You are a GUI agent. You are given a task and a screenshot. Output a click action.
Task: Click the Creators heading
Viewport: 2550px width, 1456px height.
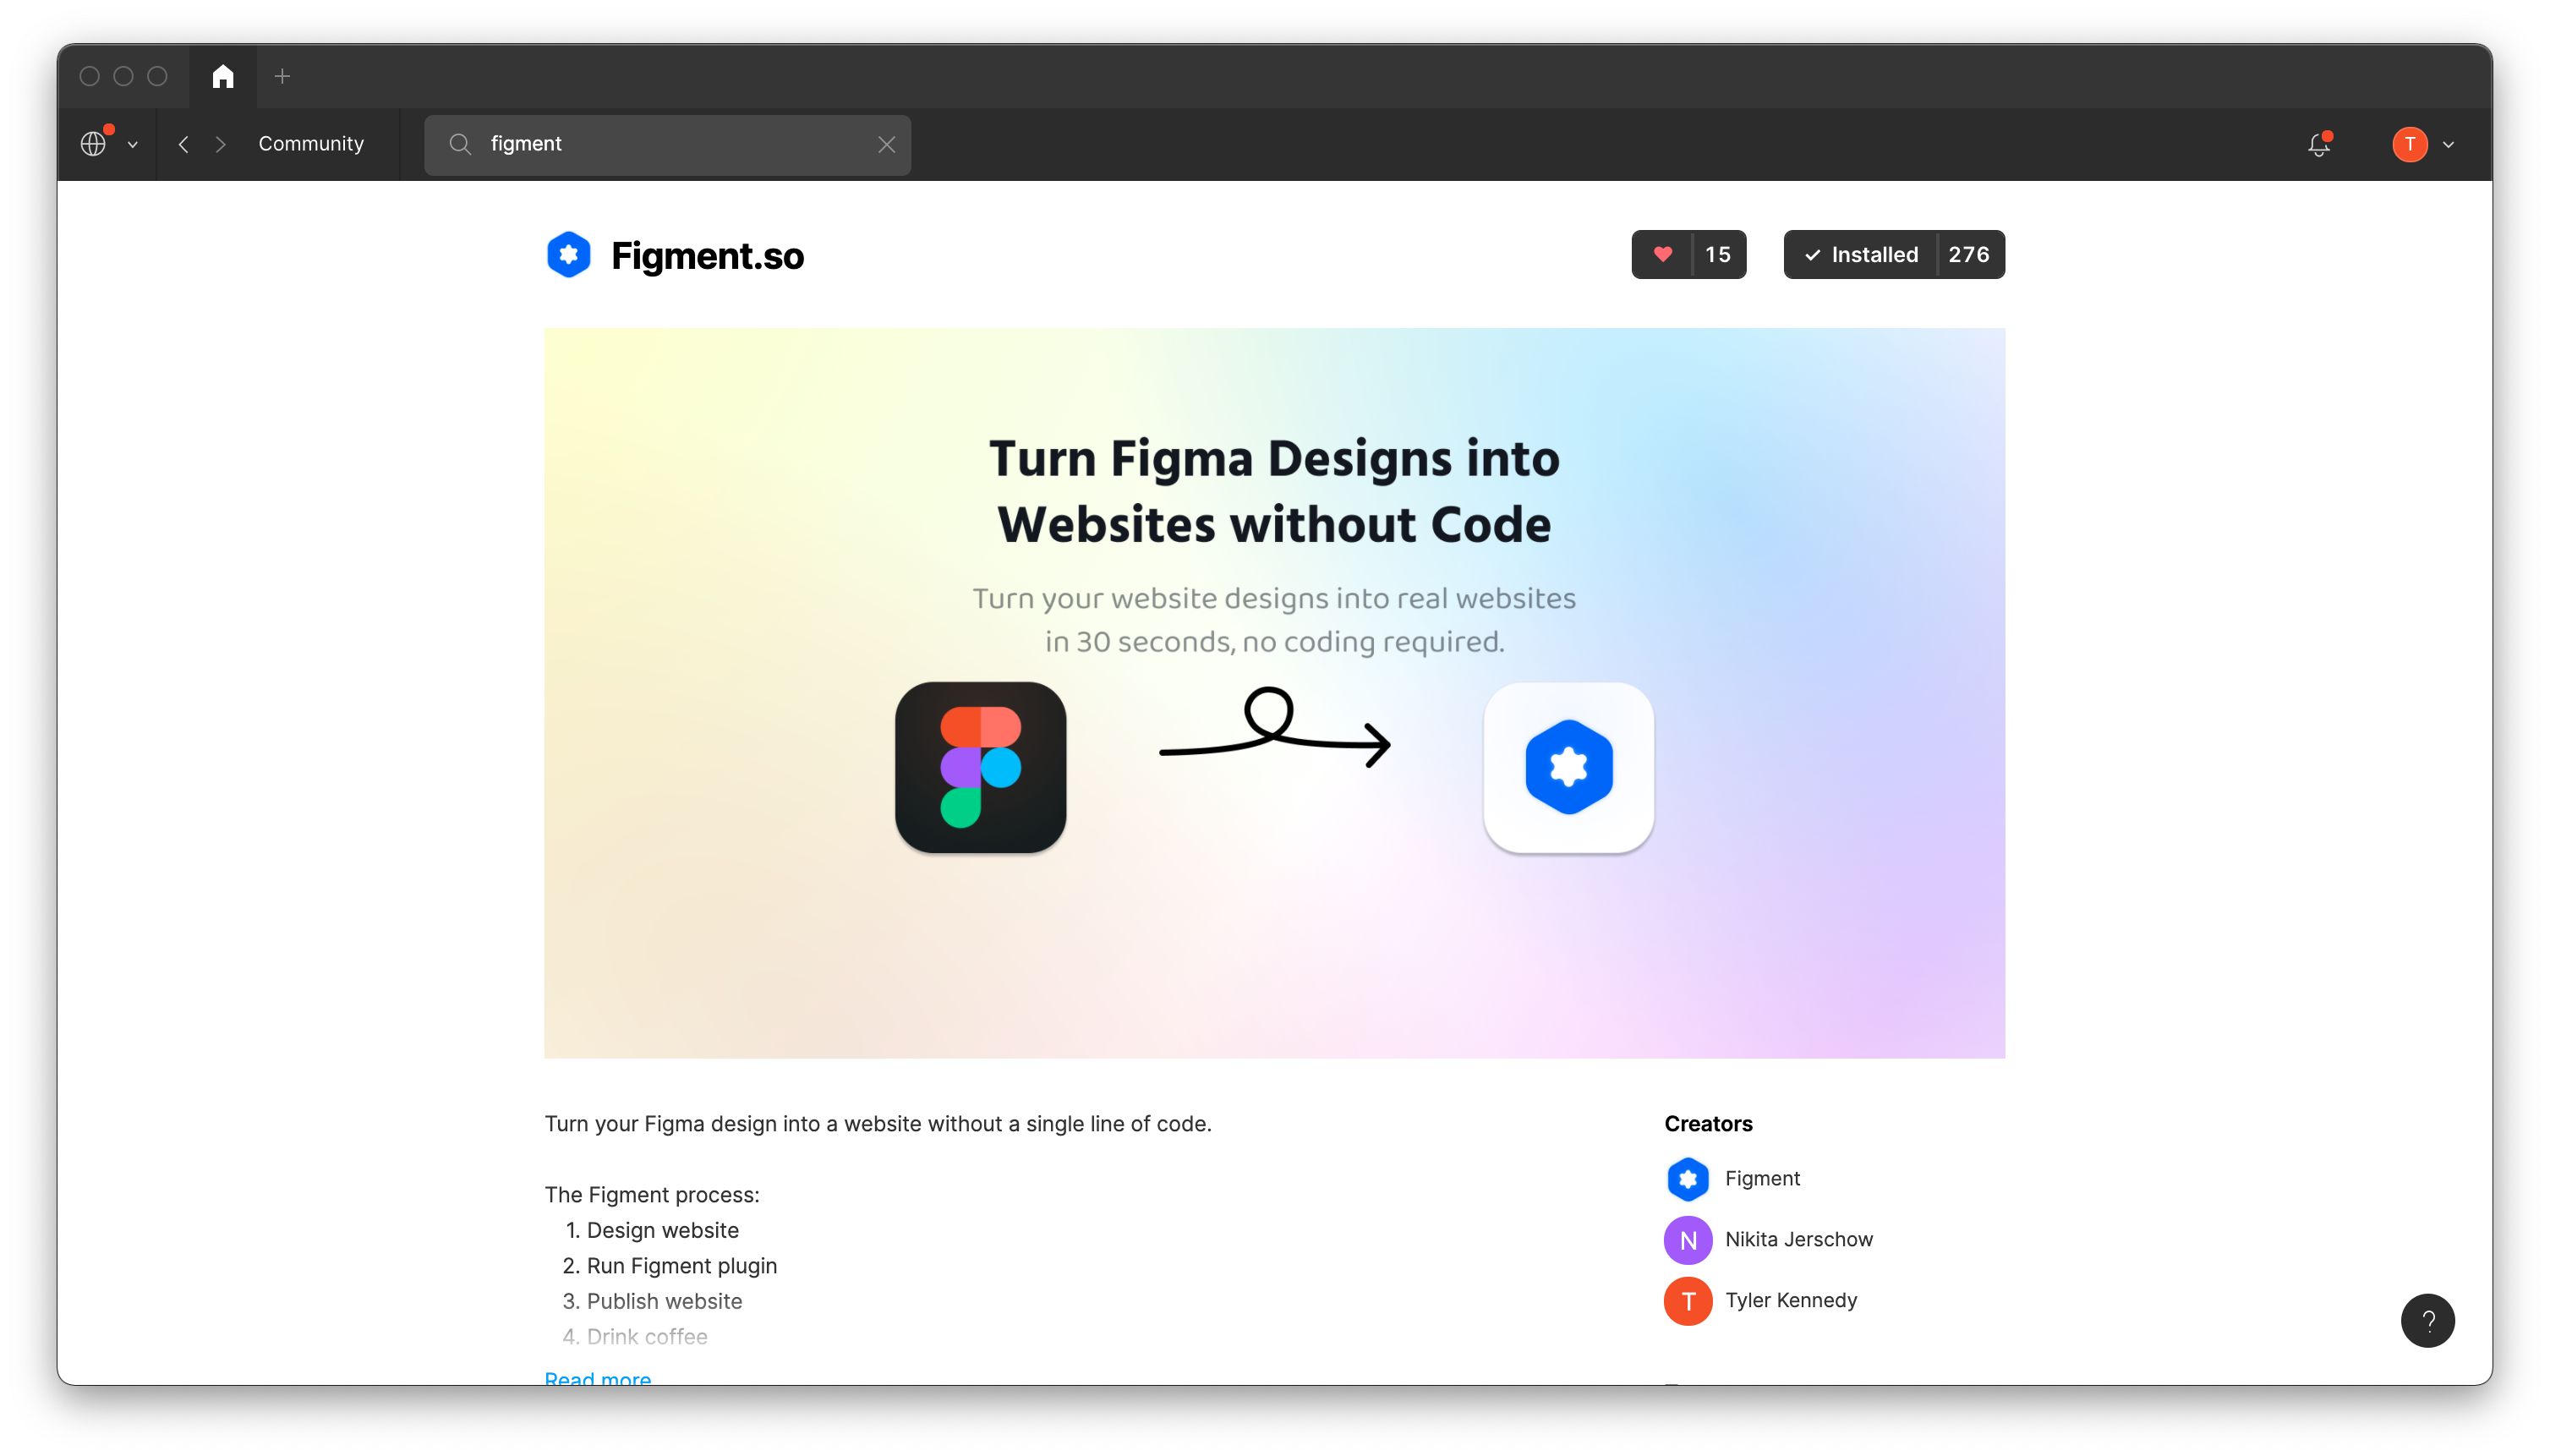pyautogui.click(x=1708, y=1123)
